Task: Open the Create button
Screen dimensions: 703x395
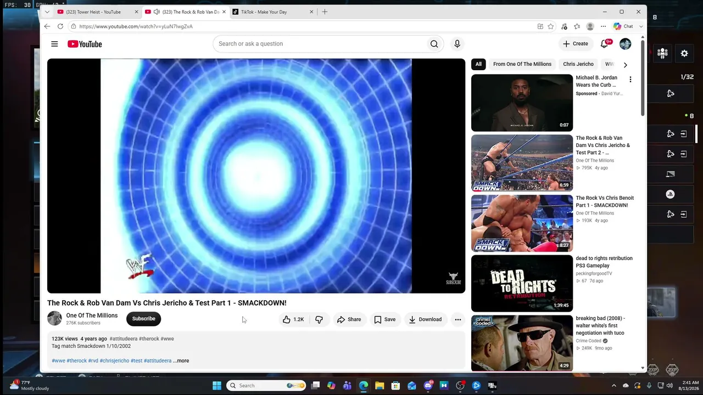Action: (576, 44)
